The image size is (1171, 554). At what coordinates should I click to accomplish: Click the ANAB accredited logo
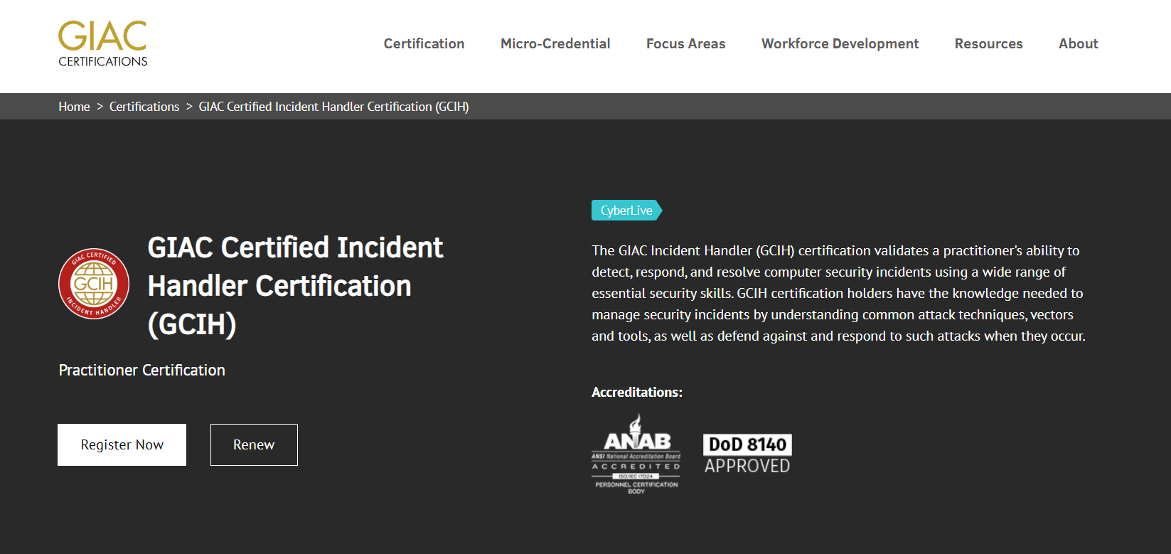click(636, 454)
